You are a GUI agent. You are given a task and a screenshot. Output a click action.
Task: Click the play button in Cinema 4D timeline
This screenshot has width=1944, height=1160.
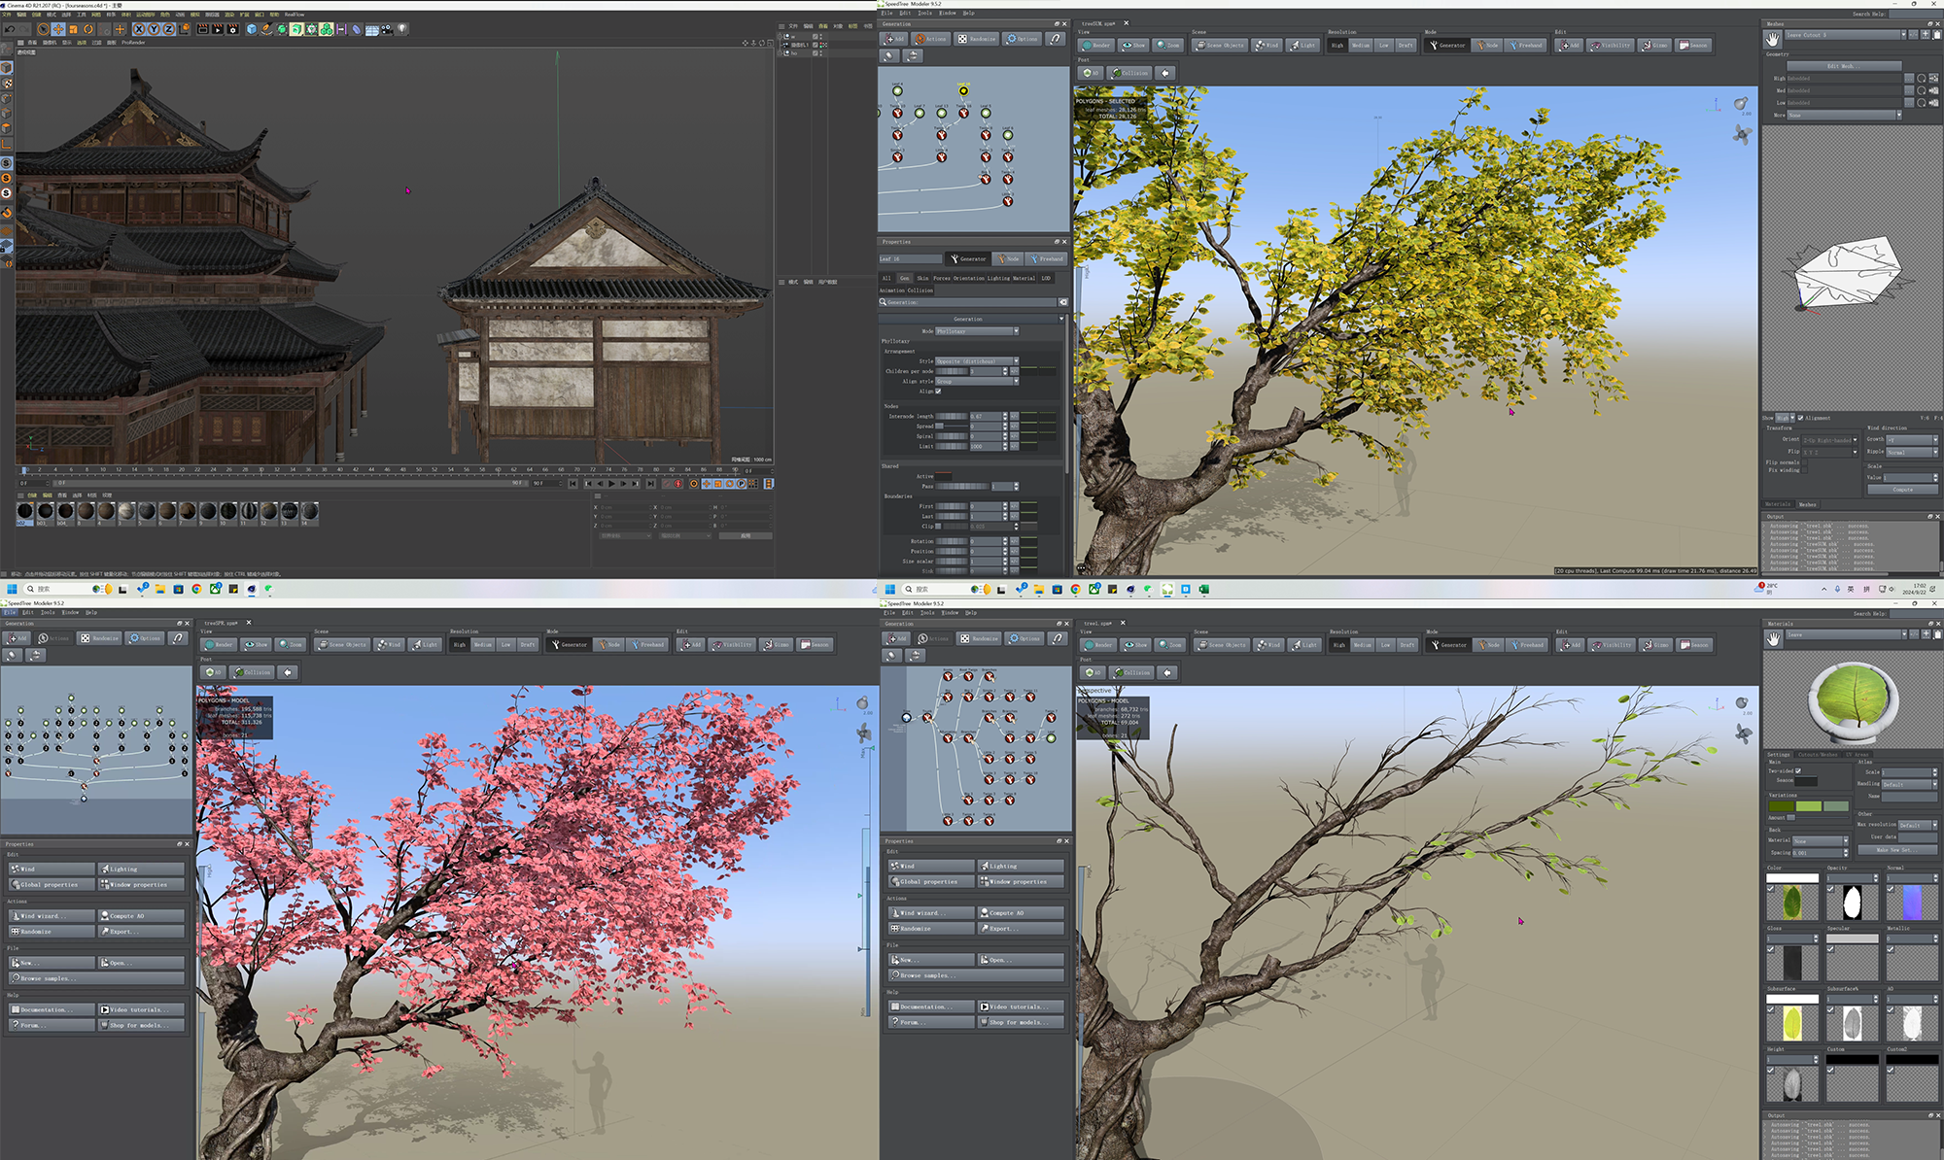click(x=612, y=483)
